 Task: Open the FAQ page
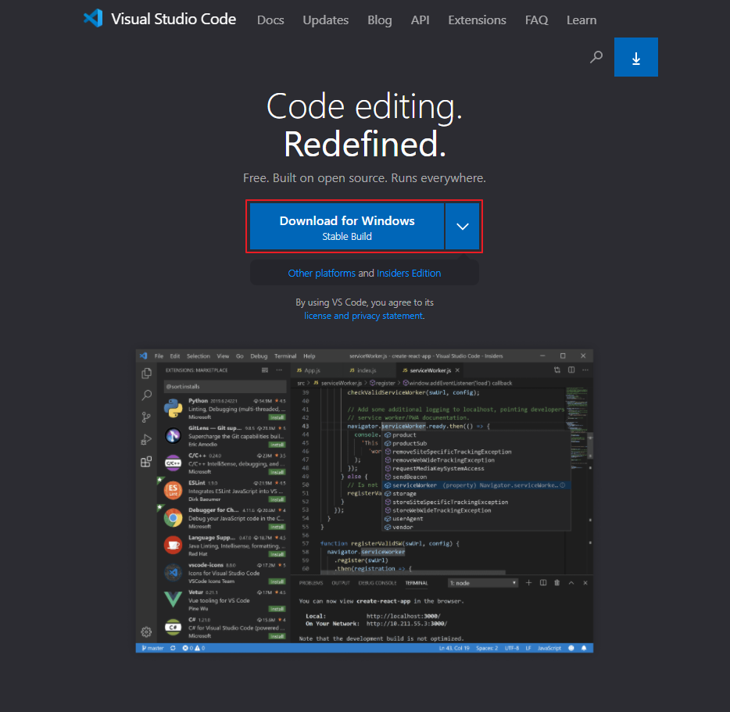[536, 20]
